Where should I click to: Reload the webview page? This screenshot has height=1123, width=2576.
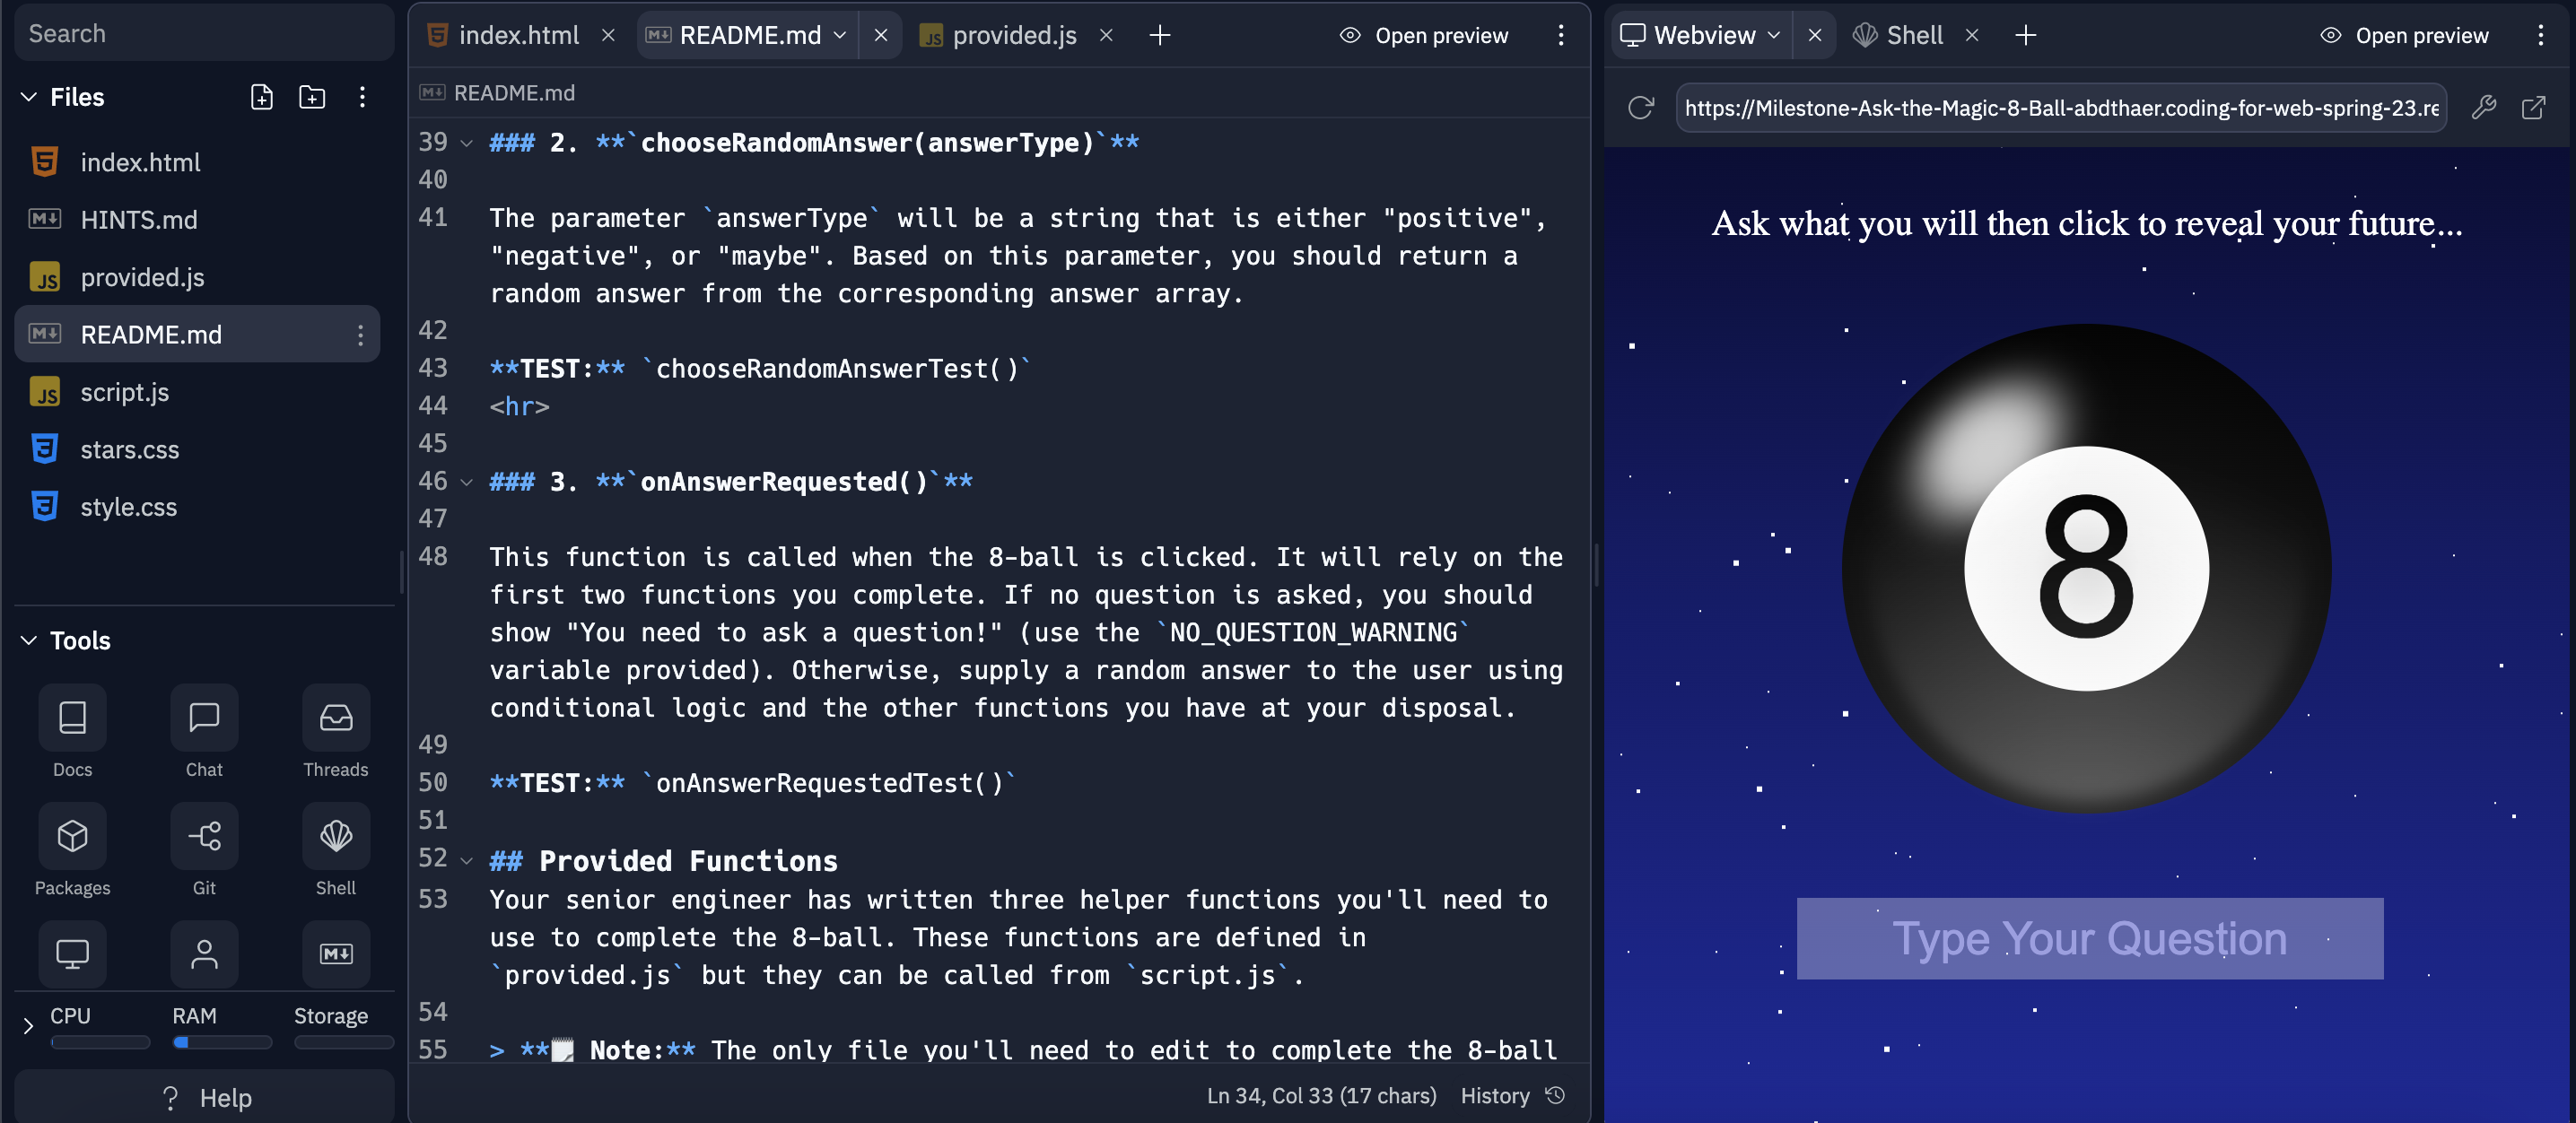tap(1640, 108)
